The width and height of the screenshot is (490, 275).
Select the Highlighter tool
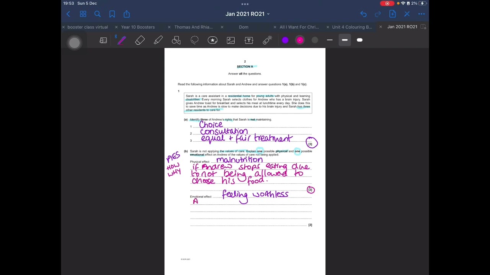pyautogui.click(x=158, y=40)
